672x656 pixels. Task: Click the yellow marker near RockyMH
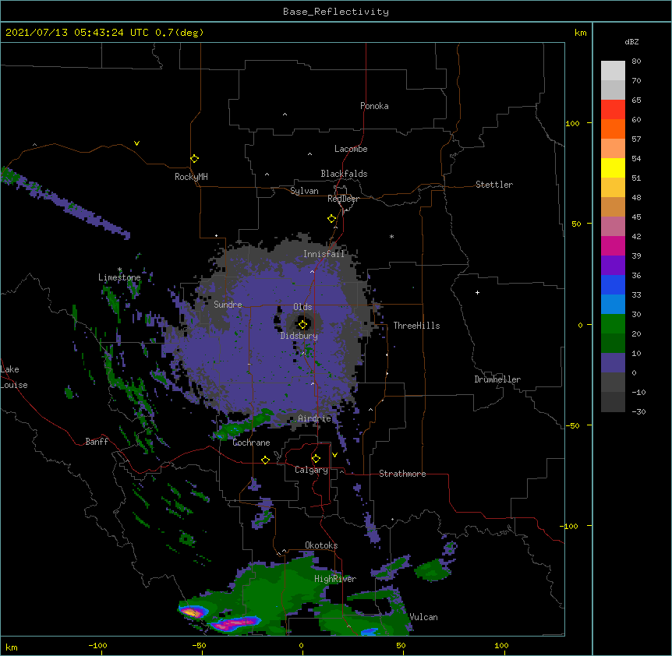pyautogui.click(x=195, y=159)
